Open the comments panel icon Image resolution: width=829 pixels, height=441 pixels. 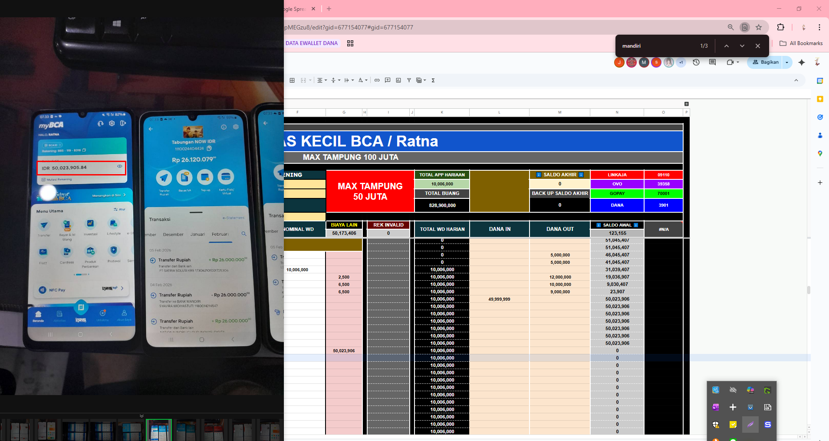(x=712, y=62)
